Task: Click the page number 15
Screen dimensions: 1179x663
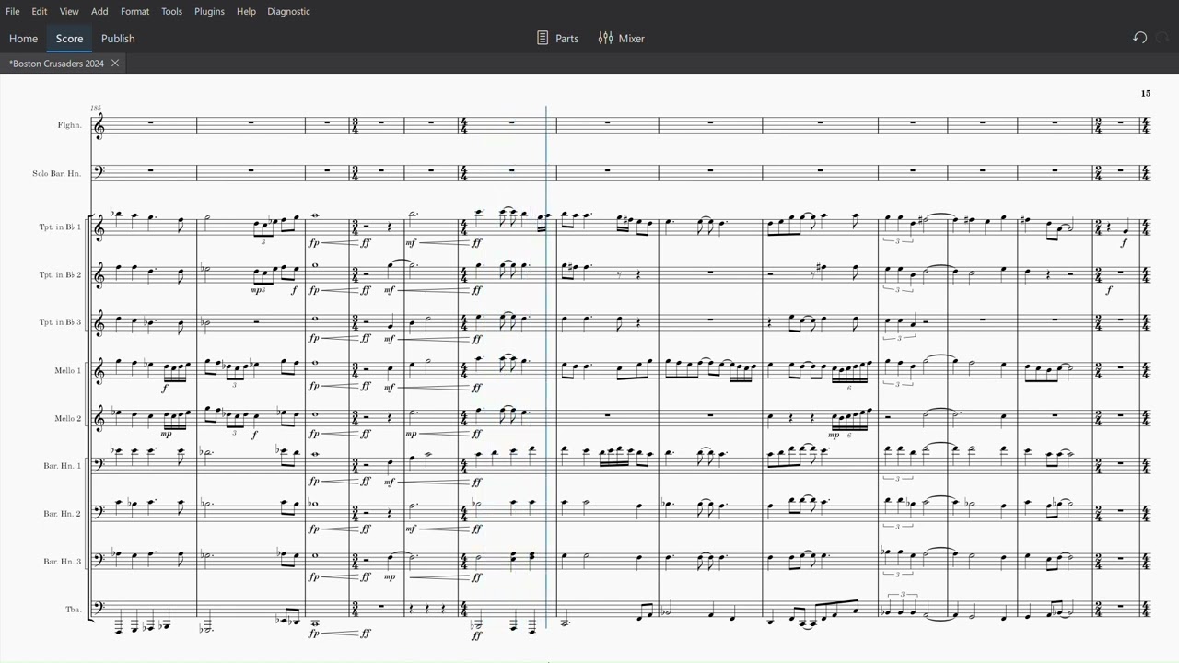Action: [1146, 93]
